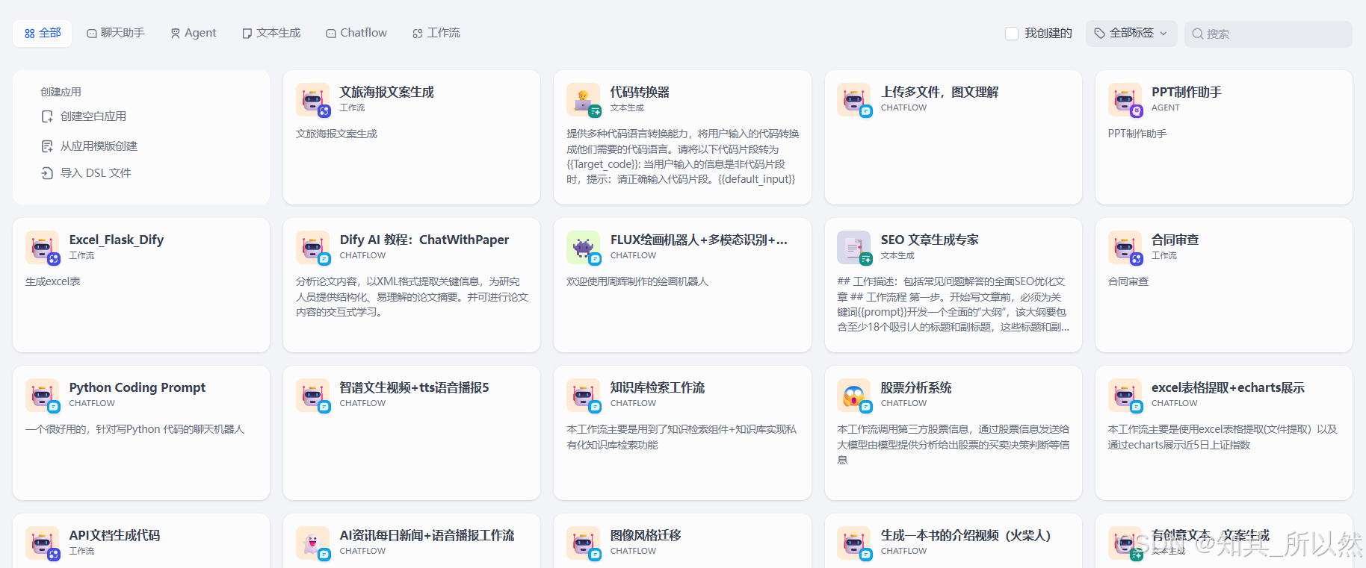The width and height of the screenshot is (1366, 568).
Task: Click 从应用模版创建 link
Action: click(x=99, y=146)
